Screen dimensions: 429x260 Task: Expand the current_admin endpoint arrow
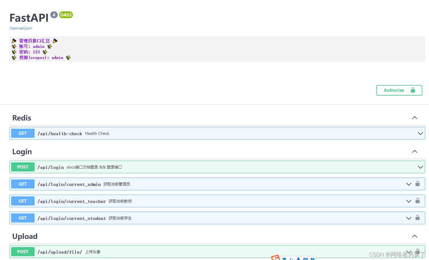click(409, 184)
